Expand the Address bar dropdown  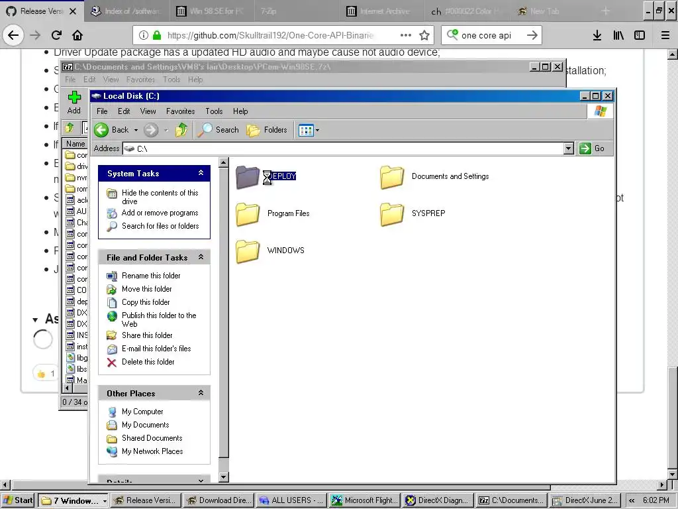(x=569, y=148)
